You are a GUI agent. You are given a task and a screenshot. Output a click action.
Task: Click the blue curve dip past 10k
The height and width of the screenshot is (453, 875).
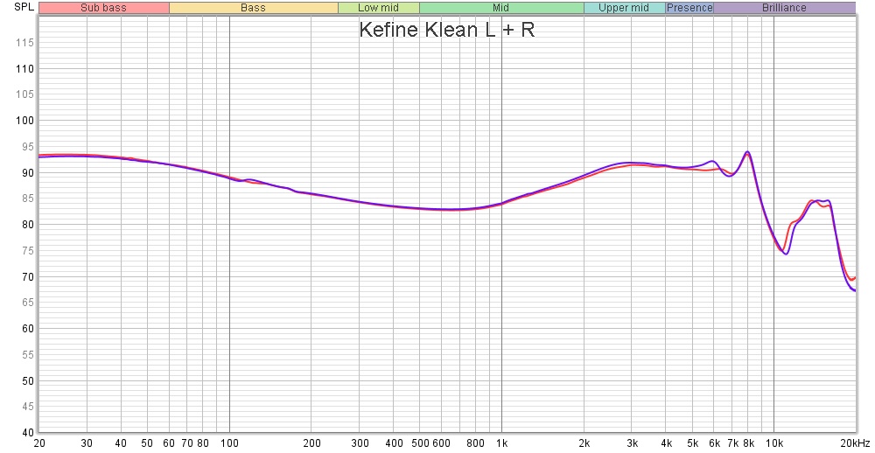pyautogui.click(x=786, y=254)
